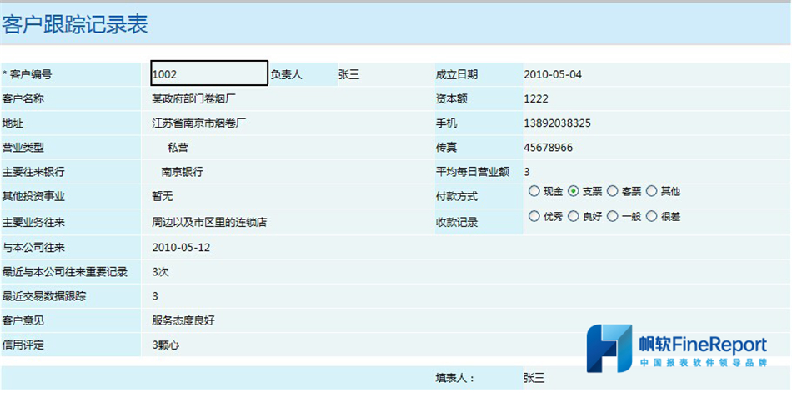Click the date 2010-05-12

tap(181, 247)
